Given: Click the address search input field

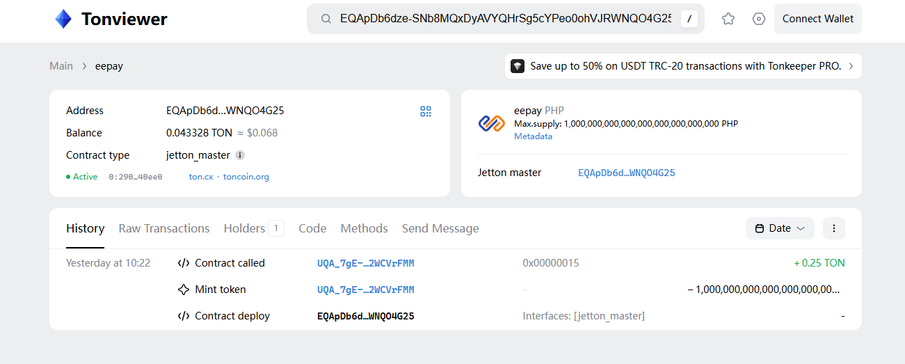Looking at the screenshot, I should tap(504, 19).
